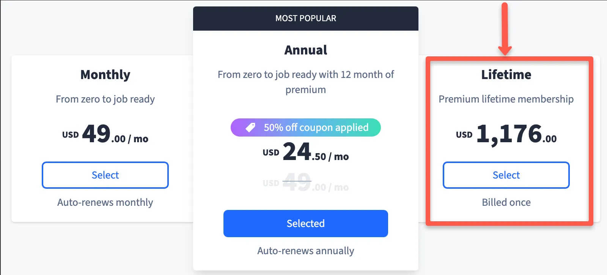Click the Lifetime heading
The image size is (607, 275).
click(506, 75)
